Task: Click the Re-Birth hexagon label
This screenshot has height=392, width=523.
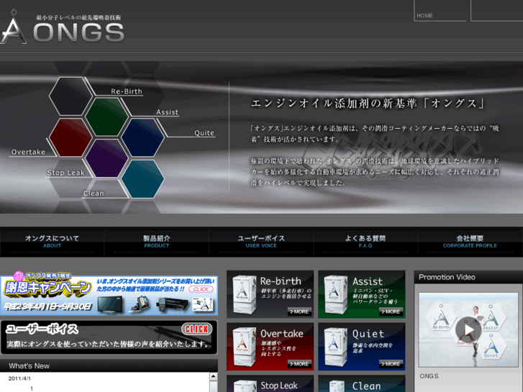Action: tap(127, 91)
